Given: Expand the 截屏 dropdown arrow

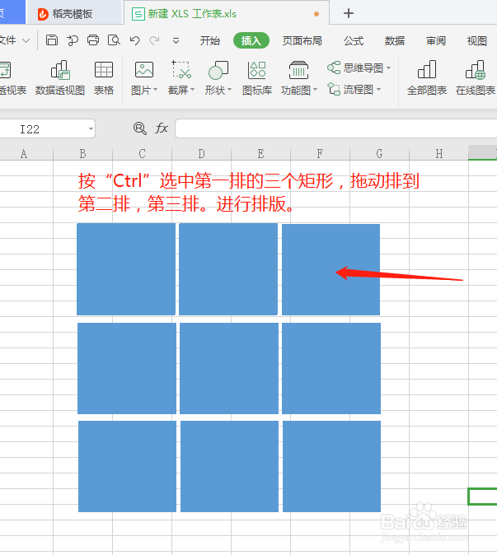Looking at the screenshot, I should pos(192,90).
